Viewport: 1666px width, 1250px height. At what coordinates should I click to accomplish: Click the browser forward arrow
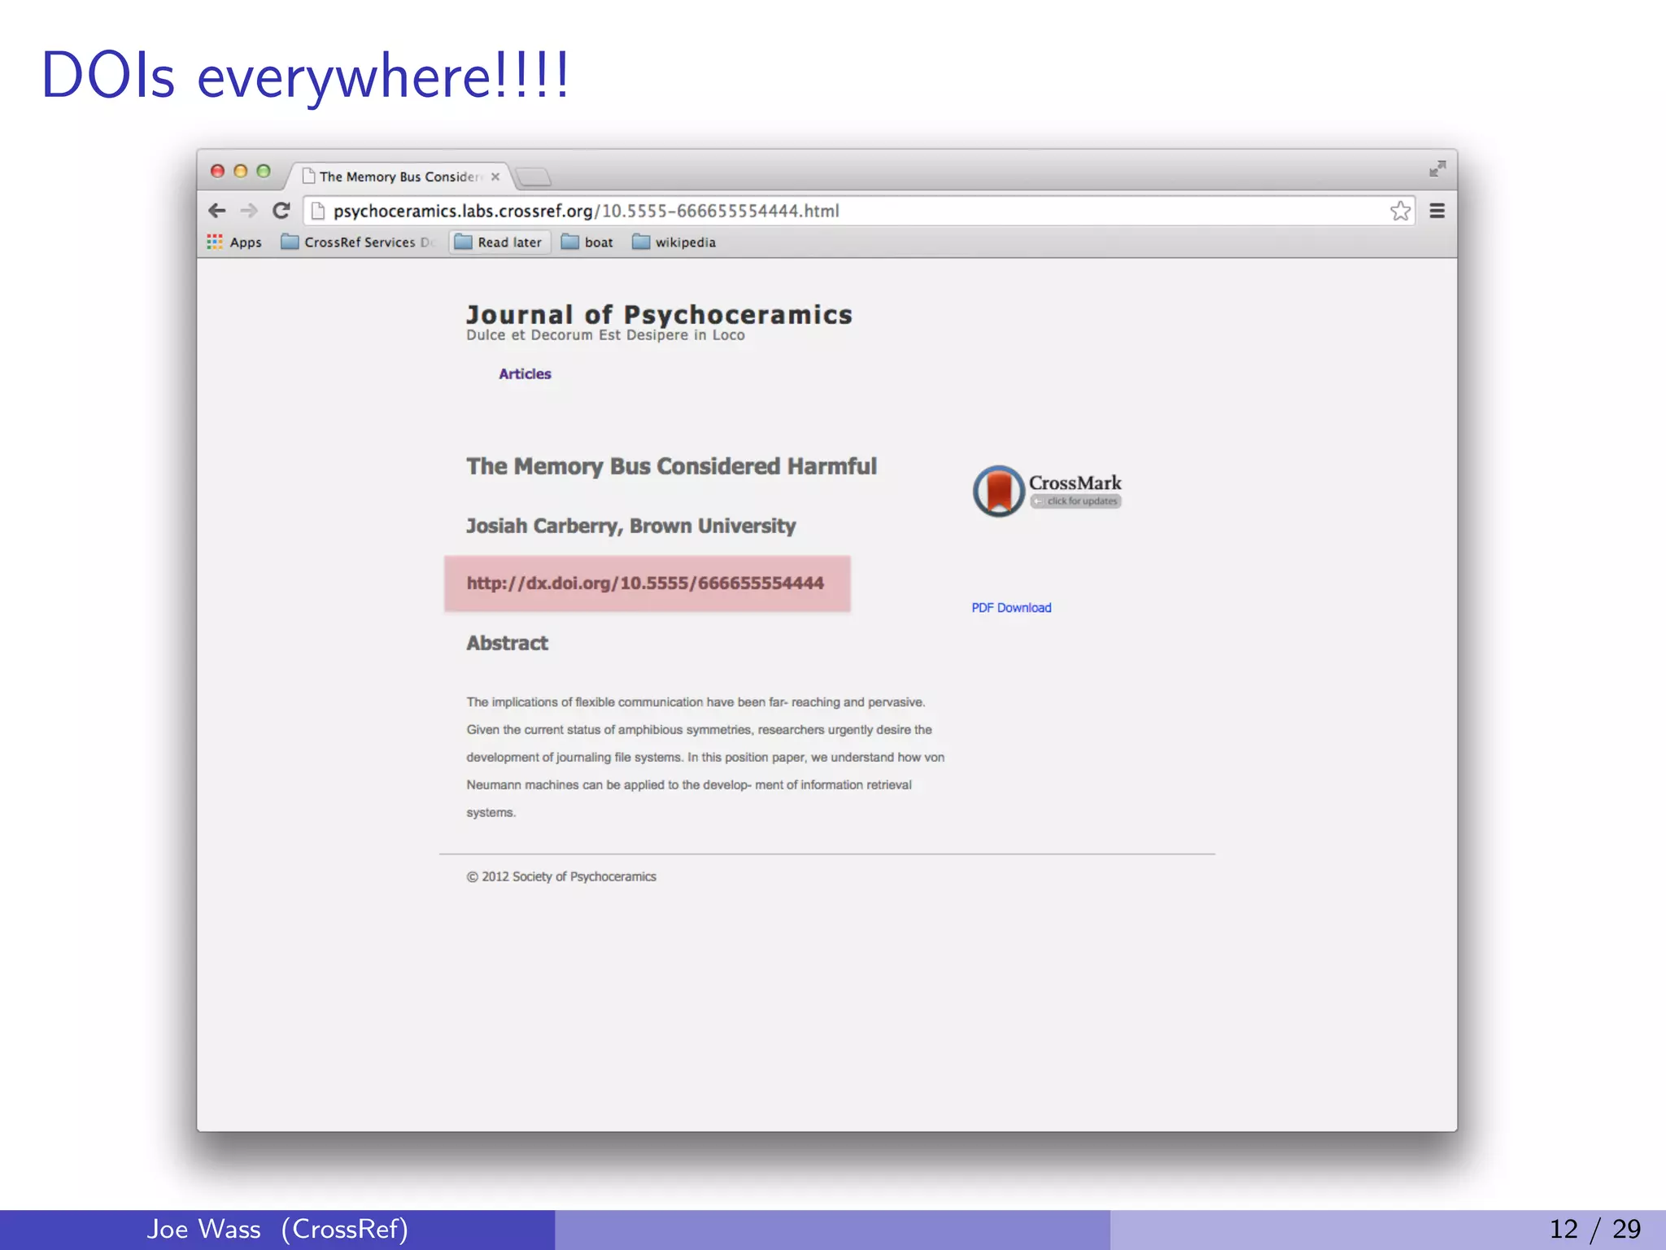click(249, 211)
